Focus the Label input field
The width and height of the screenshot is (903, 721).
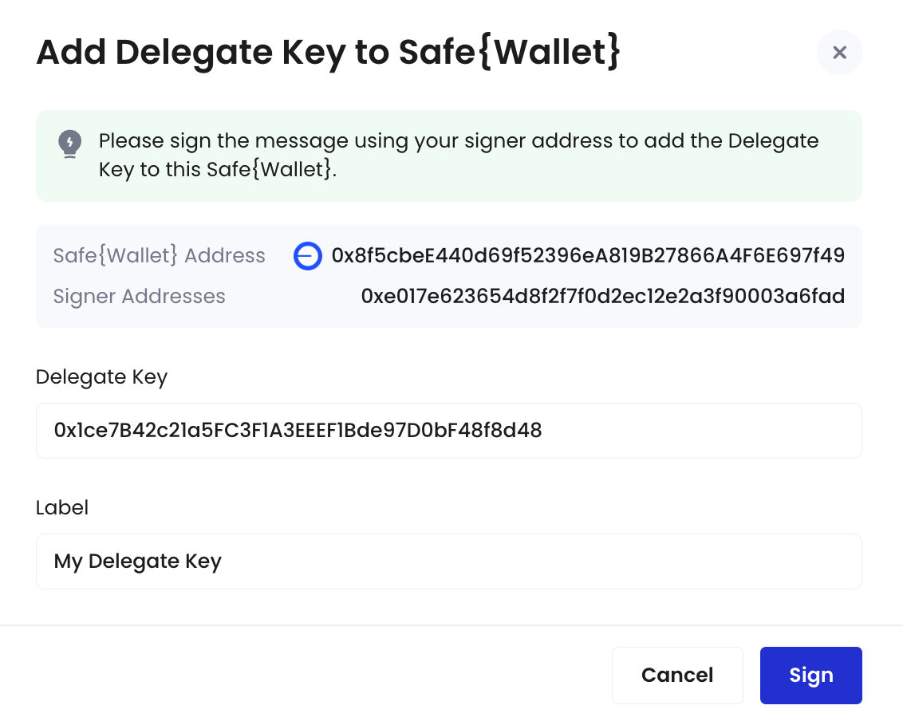click(x=448, y=561)
